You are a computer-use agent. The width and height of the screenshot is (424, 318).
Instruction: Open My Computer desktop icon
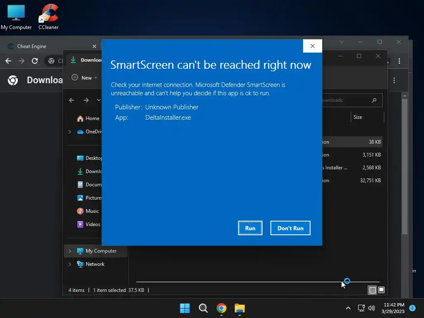(x=16, y=17)
